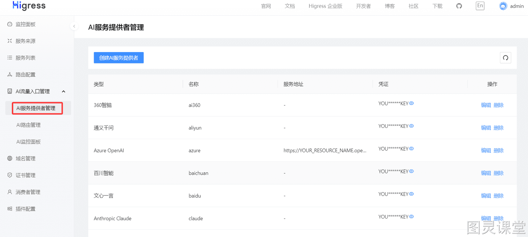Viewport: 528px width, 237px height.
Task: Show the baichuan credential key
Action: point(412,171)
